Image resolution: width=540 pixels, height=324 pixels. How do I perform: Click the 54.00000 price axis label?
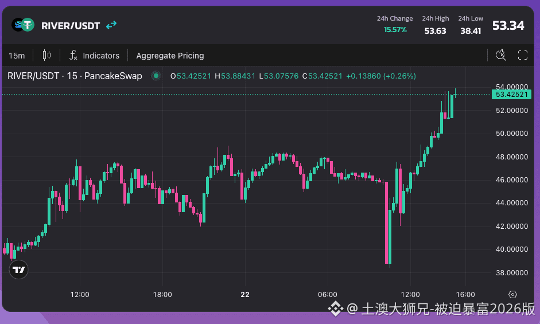511,87
